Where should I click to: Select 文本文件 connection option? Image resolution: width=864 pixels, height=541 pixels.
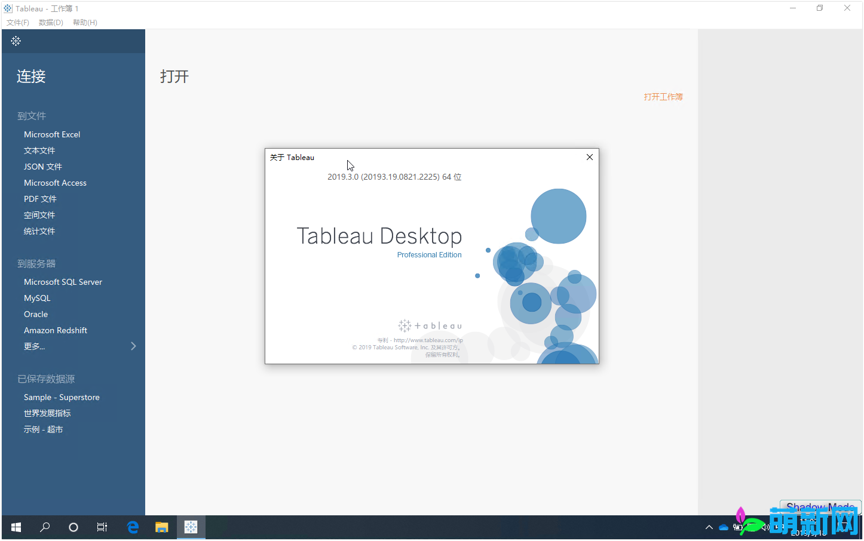pyautogui.click(x=39, y=150)
